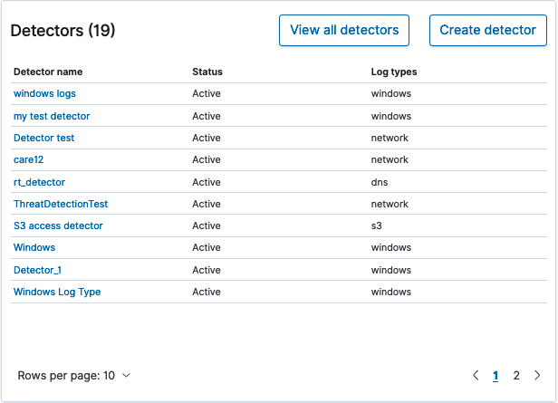The width and height of the screenshot is (558, 403).
Task: Open the detector named Windows
Action: pyautogui.click(x=34, y=247)
